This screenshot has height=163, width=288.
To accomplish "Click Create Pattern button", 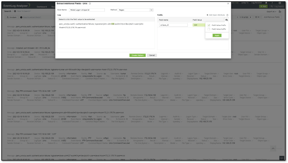I will 137,55.
